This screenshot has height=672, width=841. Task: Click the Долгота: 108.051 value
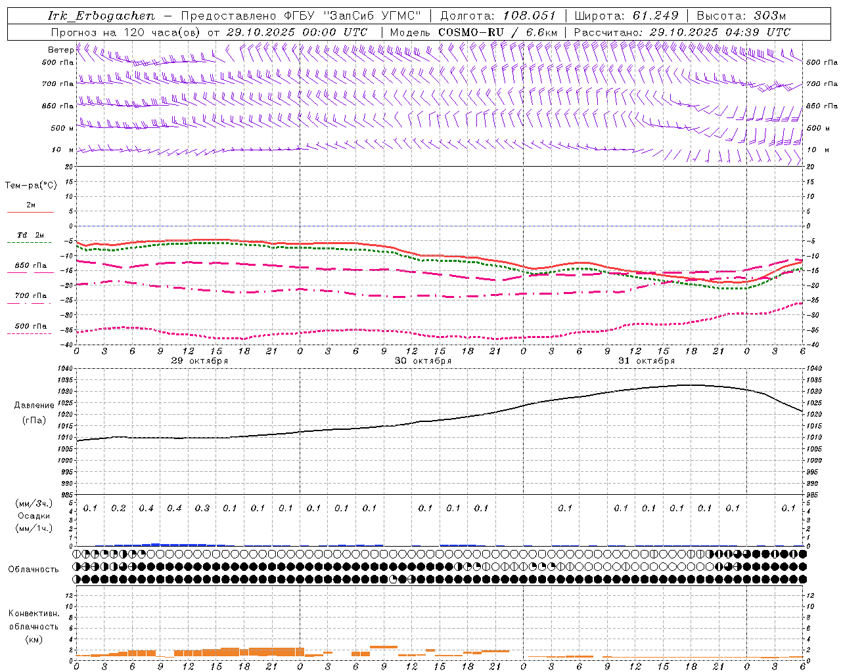point(498,16)
